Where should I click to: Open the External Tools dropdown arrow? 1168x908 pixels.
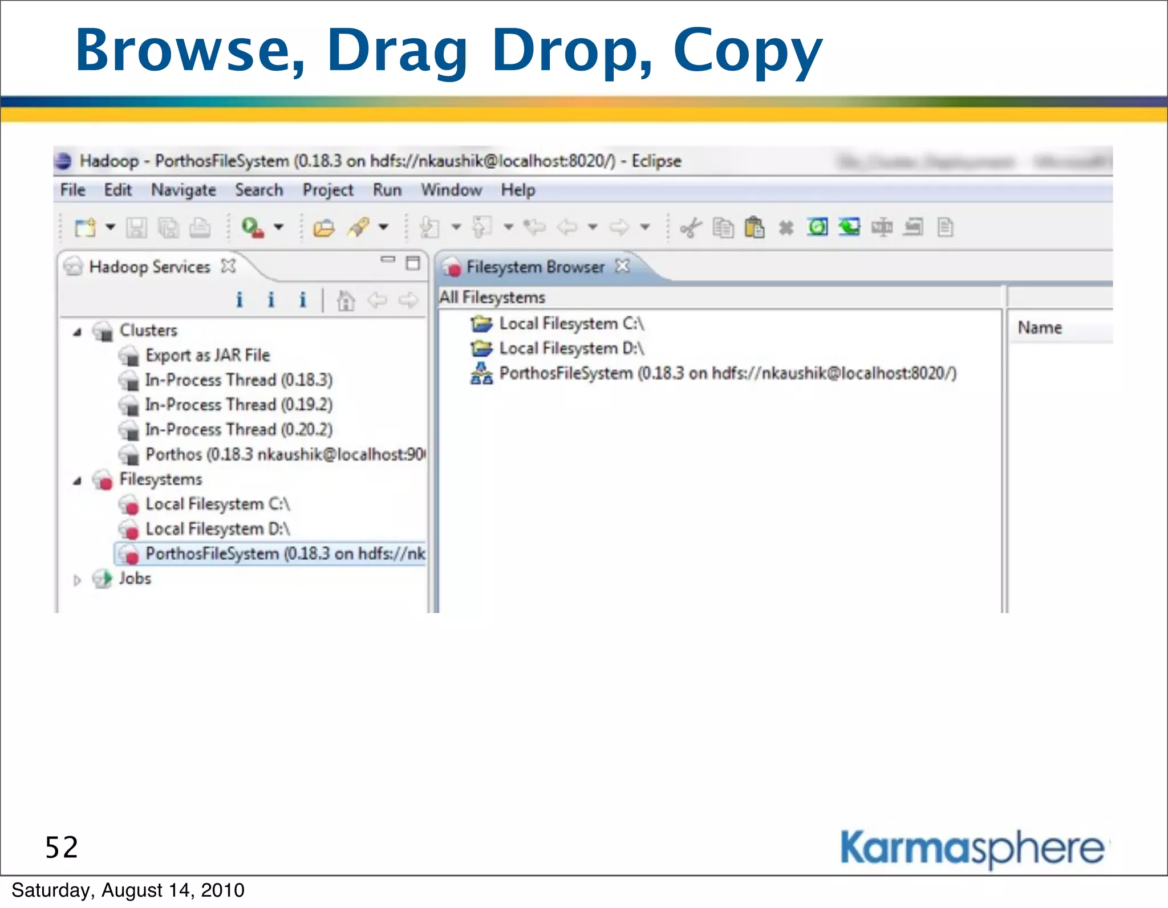279,227
